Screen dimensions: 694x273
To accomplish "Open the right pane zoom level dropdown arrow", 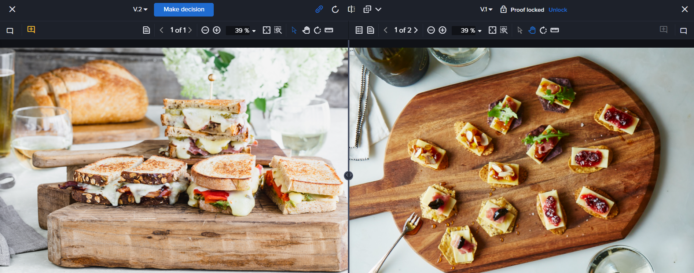I will click(x=480, y=31).
